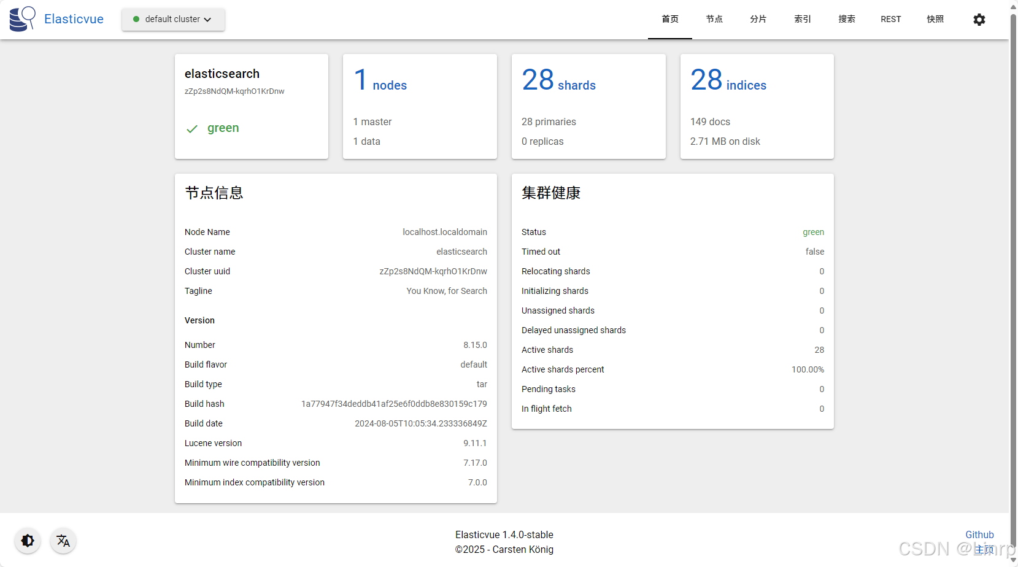Select the Build date value
Viewport: 1018px width, 567px height.
421,423
